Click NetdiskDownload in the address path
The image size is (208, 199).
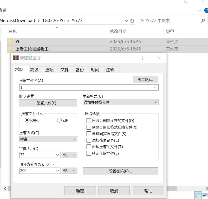pyautogui.click(x=17, y=20)
